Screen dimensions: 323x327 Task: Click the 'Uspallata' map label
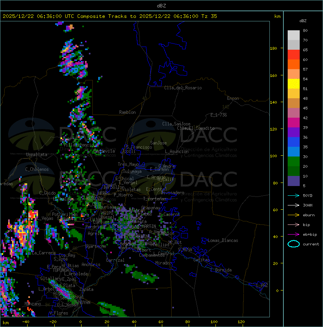coord(36,155)
